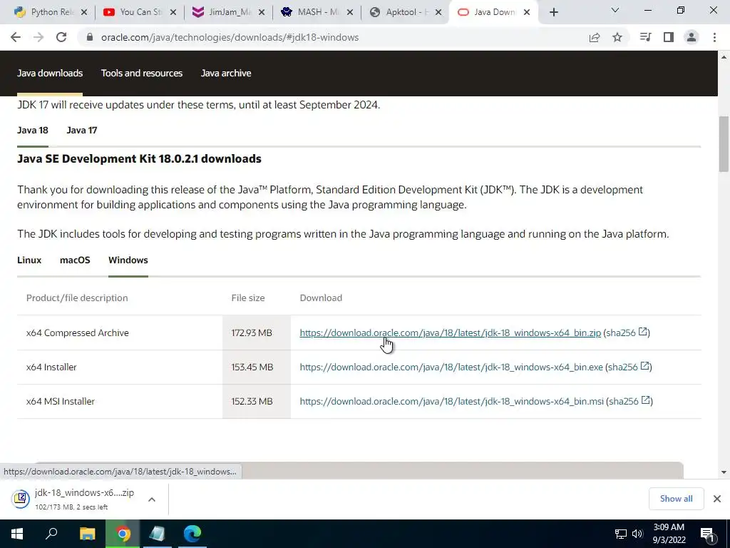This screenshot has width=730, height=548.
Task: Bookmark this page with the star
Action: tap(617, 37)
